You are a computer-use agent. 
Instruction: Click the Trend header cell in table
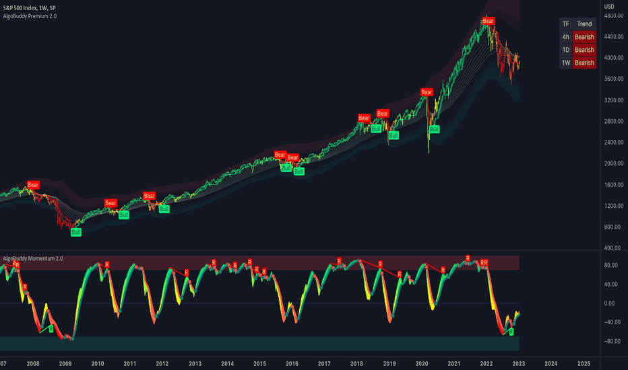pyautogui.click(x=584, y=24)
